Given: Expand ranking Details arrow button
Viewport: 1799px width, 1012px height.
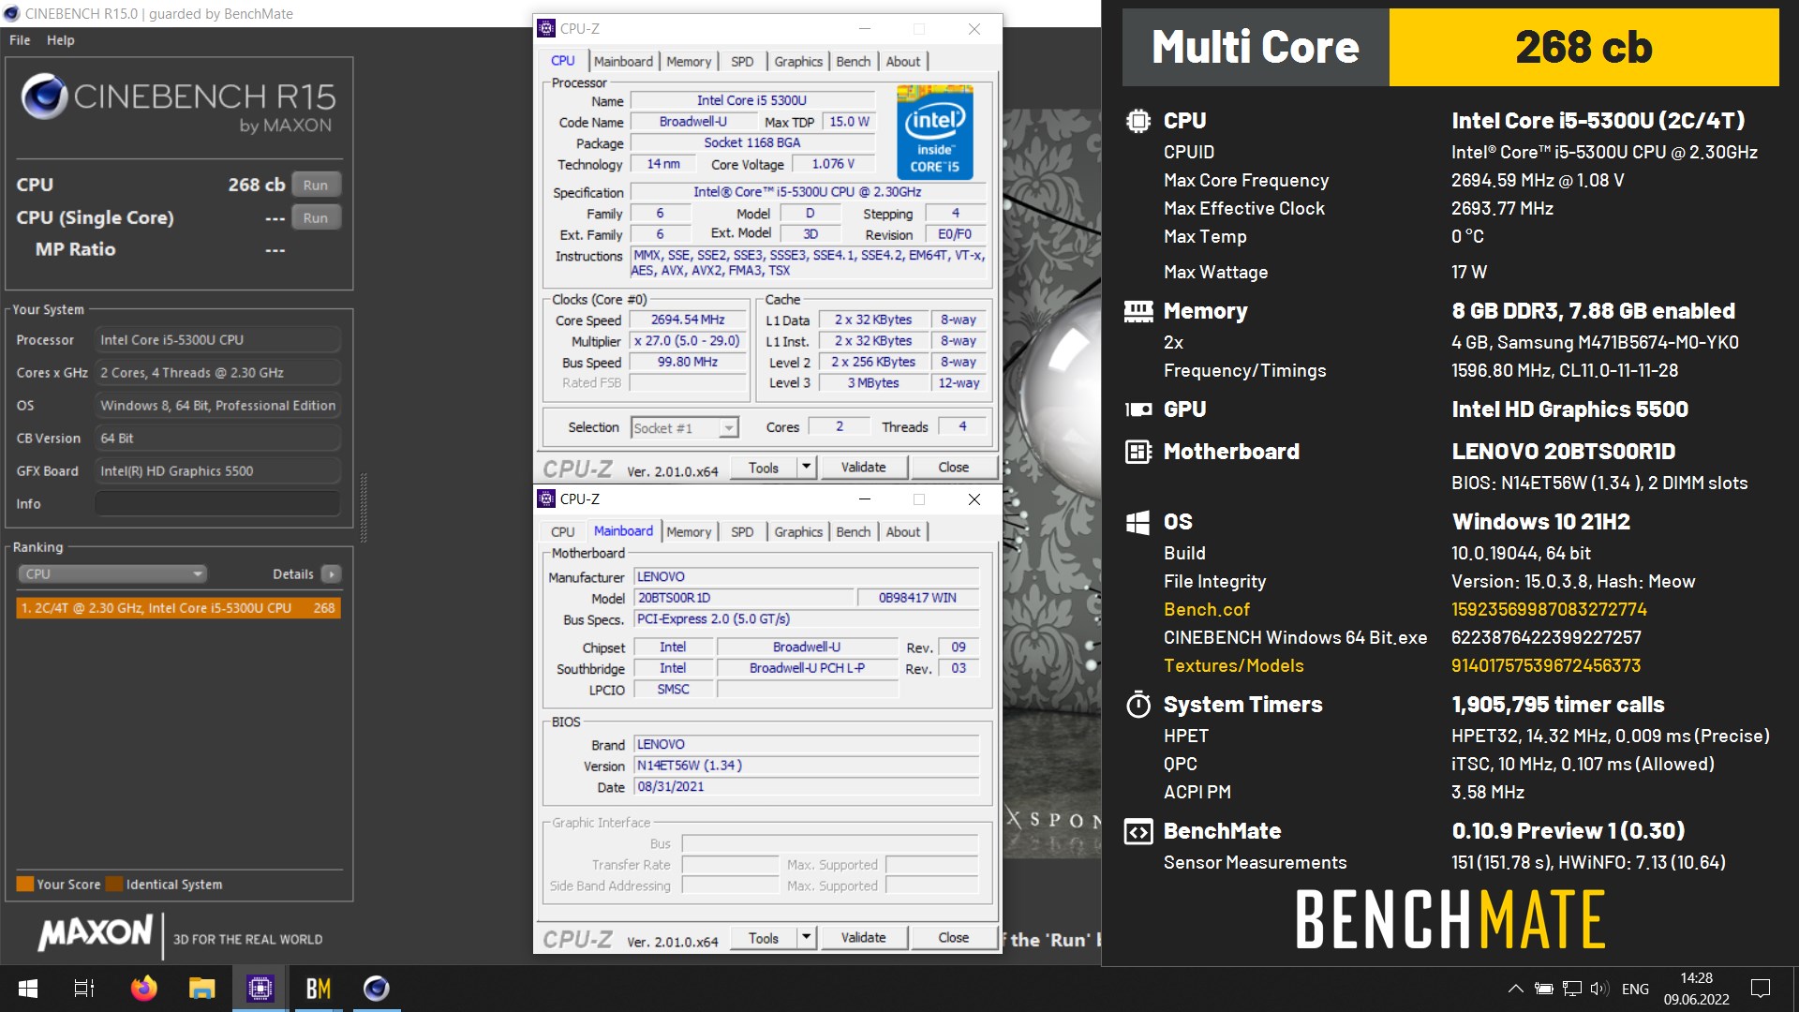Looking at the screenshot, I should (331, 573).
